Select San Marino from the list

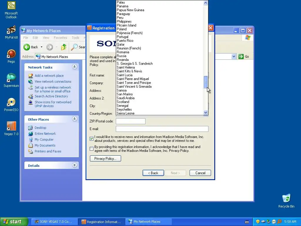(160, 94)
